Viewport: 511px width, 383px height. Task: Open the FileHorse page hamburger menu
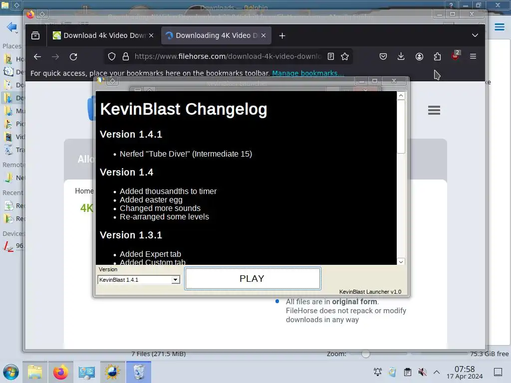tap(434, 110)
